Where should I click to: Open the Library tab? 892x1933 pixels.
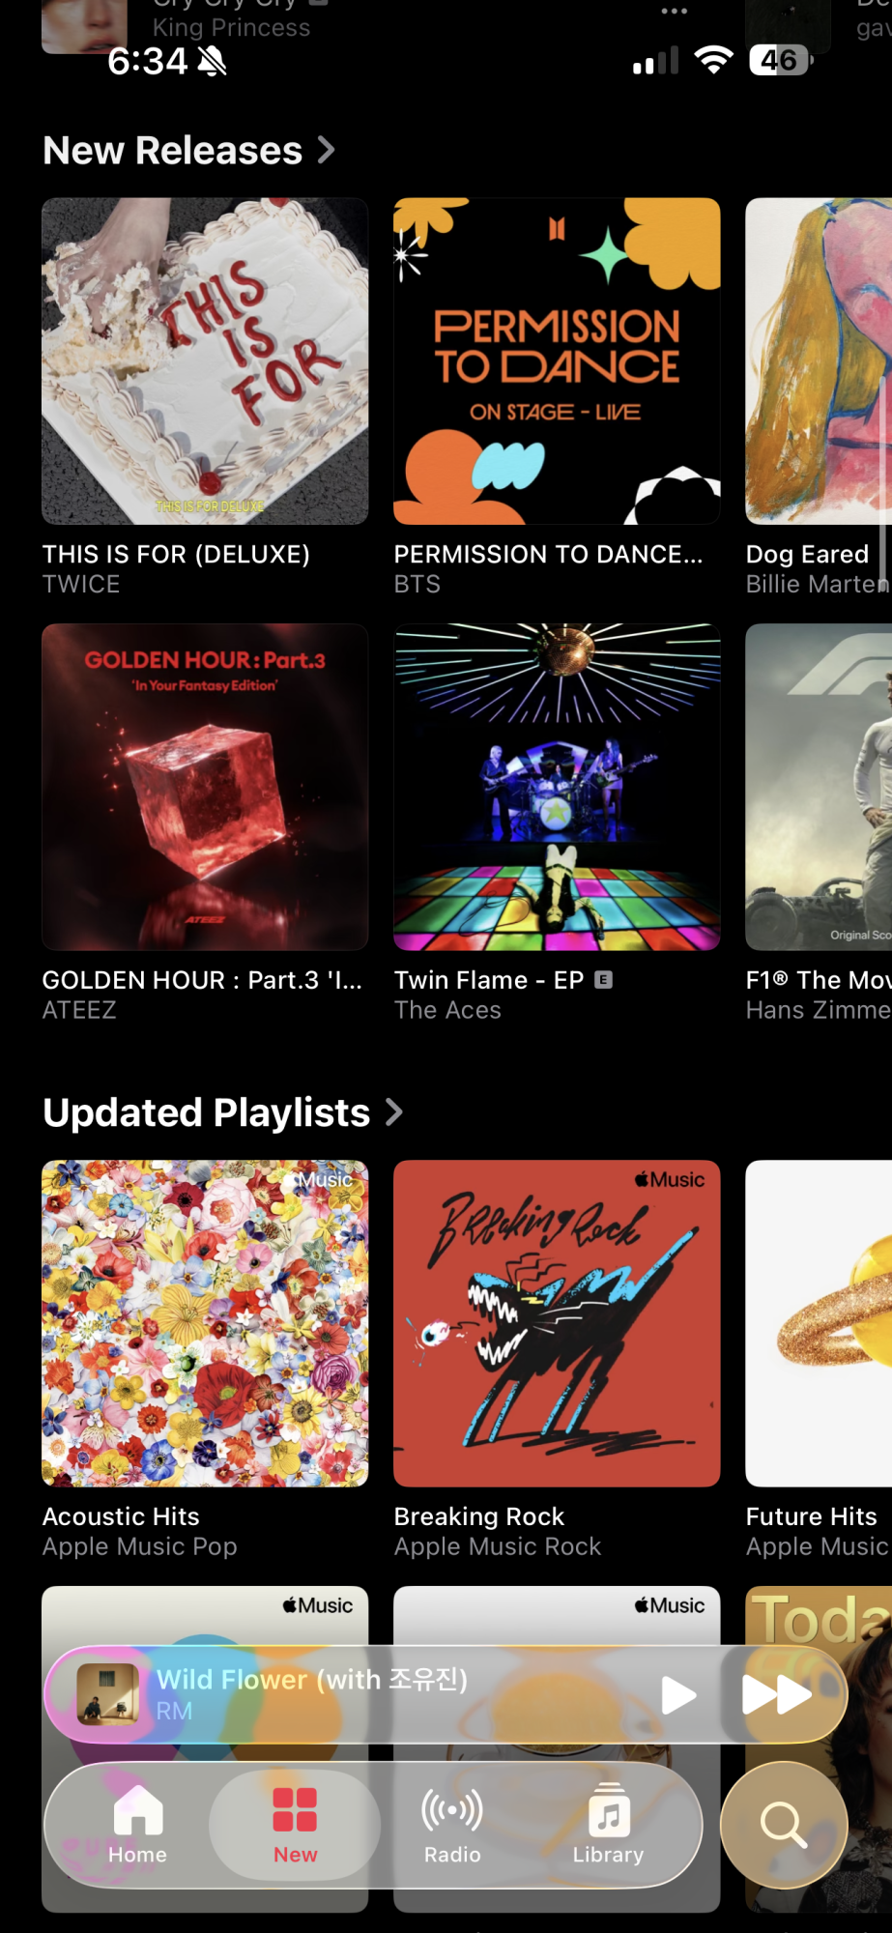[608, 1825]
